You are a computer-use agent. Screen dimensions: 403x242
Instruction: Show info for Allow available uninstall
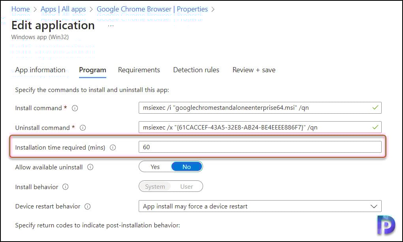point(90,167)
